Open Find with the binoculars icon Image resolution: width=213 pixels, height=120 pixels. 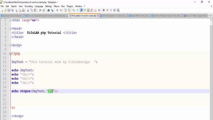coord(48,10)
